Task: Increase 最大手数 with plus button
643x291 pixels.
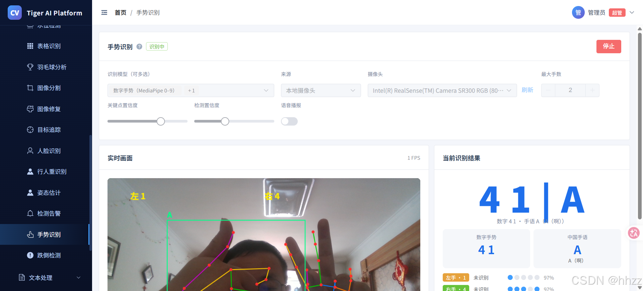Action: (592, 90)
